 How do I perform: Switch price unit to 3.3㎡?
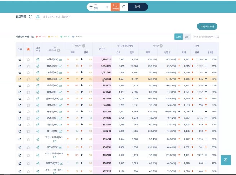pyautogui.click(x=178, y=37)
